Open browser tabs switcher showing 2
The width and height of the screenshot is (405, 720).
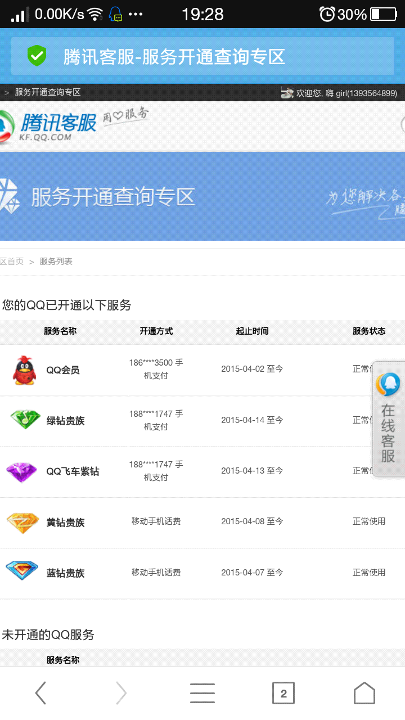pos(283,693)
